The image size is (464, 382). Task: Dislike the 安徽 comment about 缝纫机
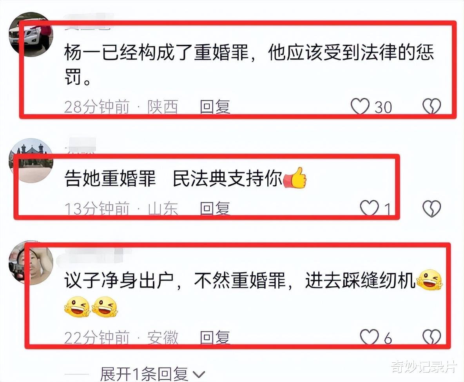click(x=431, y=337)
